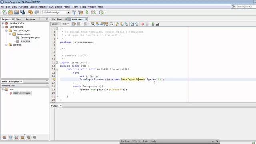
Task: Click the Save All icon
Action: pos(23,12)
